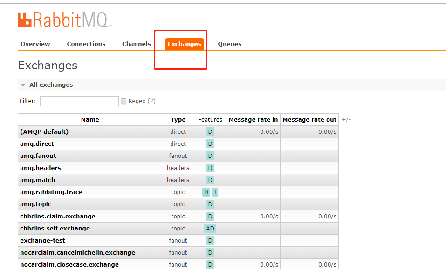Screen dimensions: 446x269
Task: Open the amq.match exchange
Action: [38, 180]
